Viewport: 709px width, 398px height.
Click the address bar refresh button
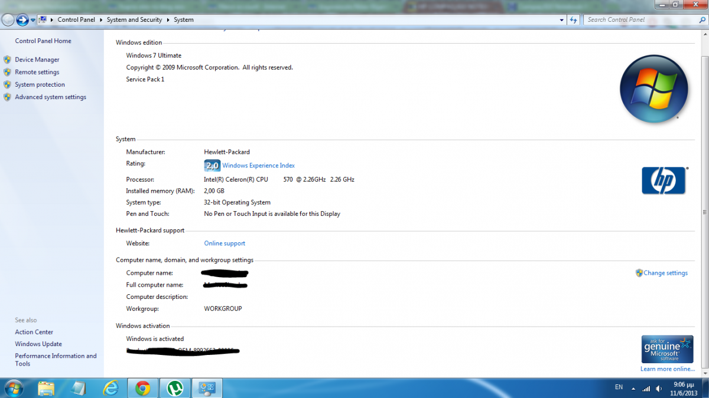tap(574, 19)
